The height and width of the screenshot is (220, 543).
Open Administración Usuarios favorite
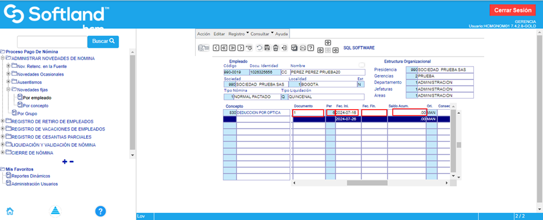click(35, 184)
